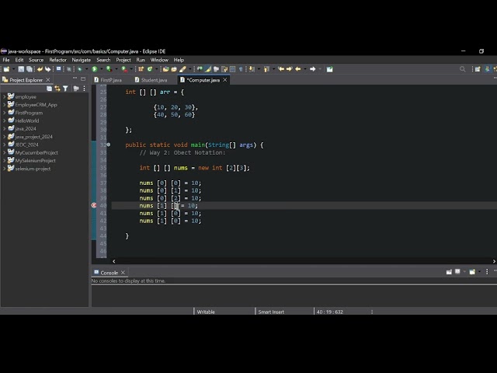Expand the employee project node

click(x=5, y=96)
